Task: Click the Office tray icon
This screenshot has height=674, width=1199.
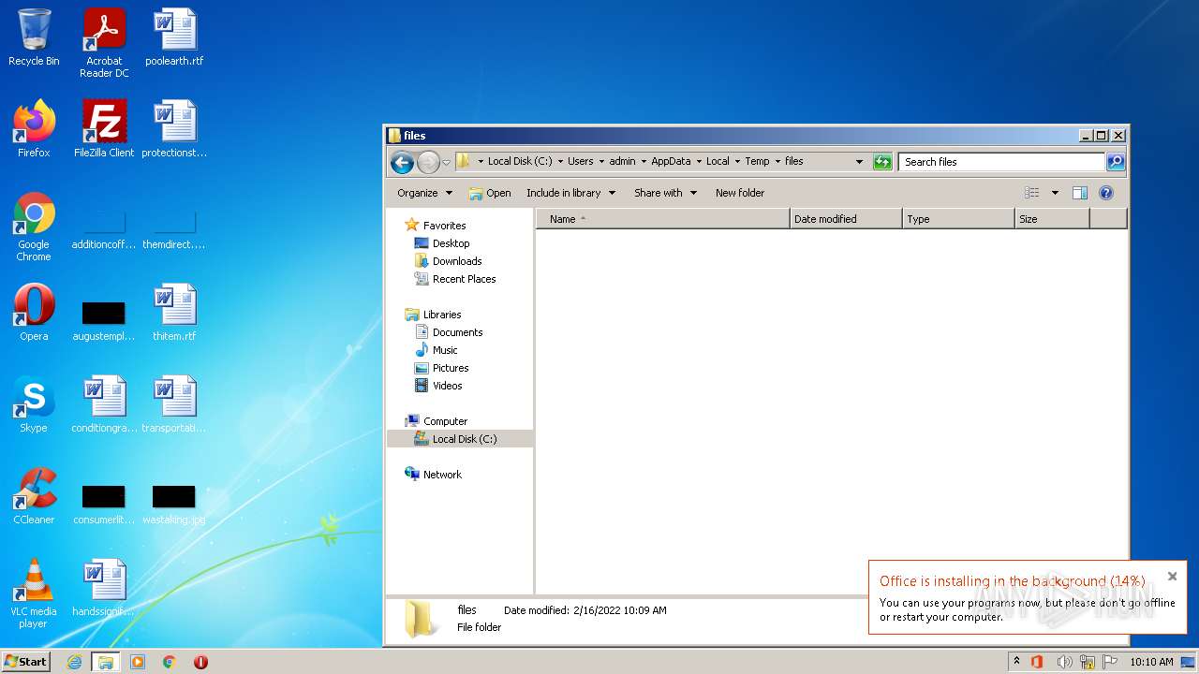Action: [1037, 662]
